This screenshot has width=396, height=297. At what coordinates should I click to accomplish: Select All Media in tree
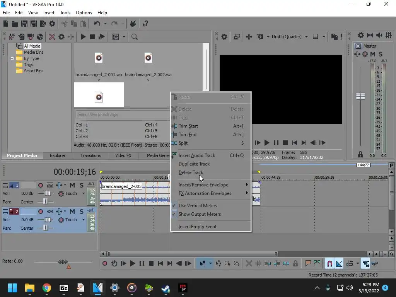click(32, 46)
